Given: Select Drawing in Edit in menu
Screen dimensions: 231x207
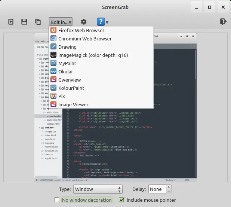Looking at the screenshot, I should point(101,47).
